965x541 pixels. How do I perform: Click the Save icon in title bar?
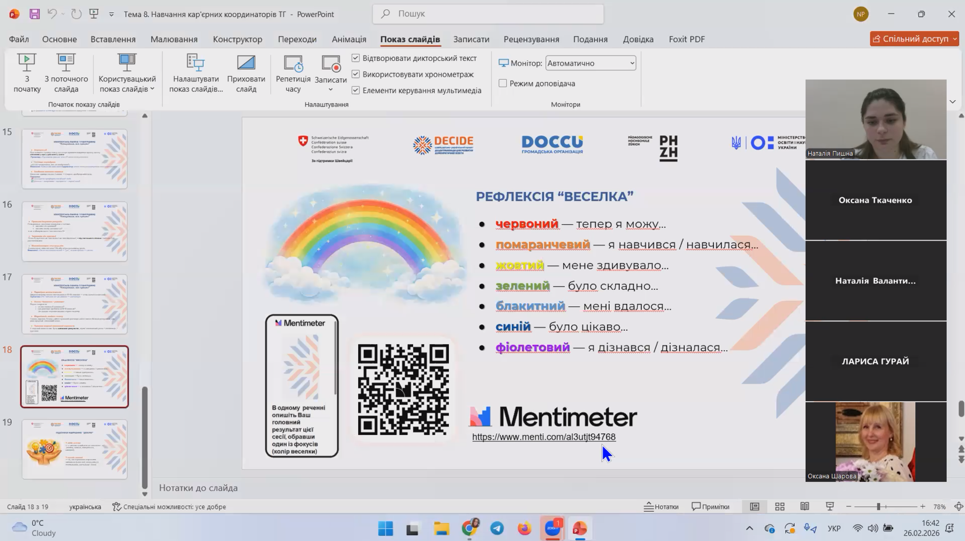35,14
